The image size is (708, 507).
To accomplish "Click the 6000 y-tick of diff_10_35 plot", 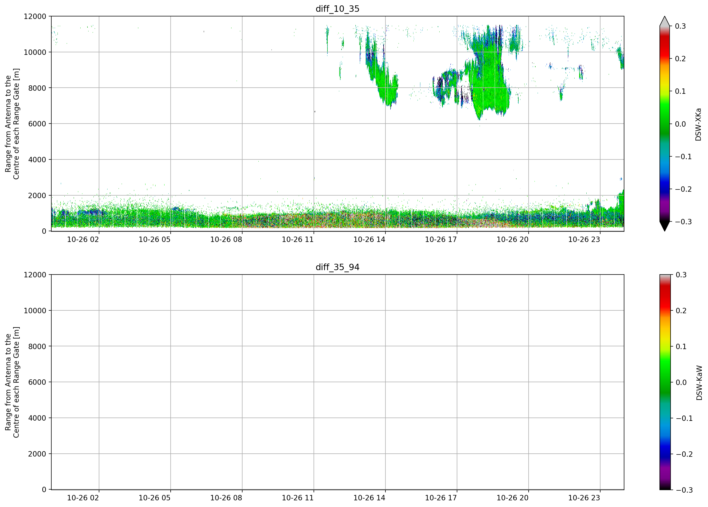I will [x=37, y=124].
